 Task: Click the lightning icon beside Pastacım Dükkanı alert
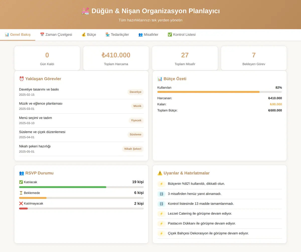(161, 223)
